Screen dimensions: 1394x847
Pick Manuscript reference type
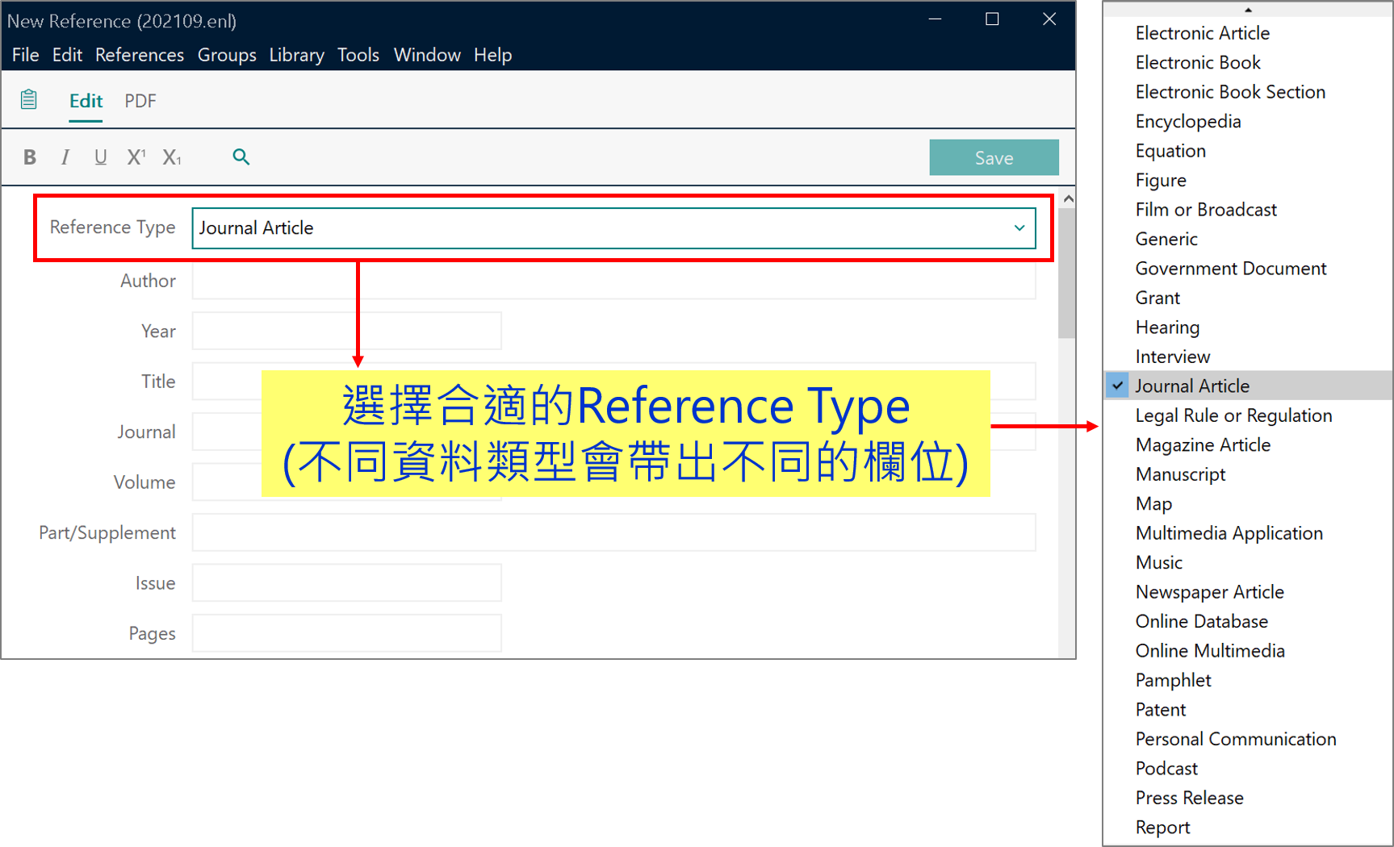(1180, 474)
